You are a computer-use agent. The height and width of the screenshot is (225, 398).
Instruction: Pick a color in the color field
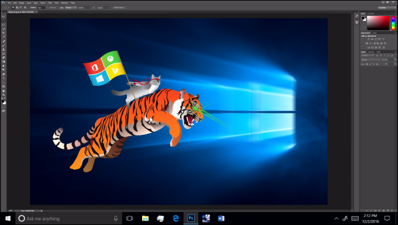tap(378, 23)
